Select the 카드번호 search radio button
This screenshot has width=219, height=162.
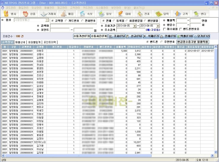click(x=66, y=21)
